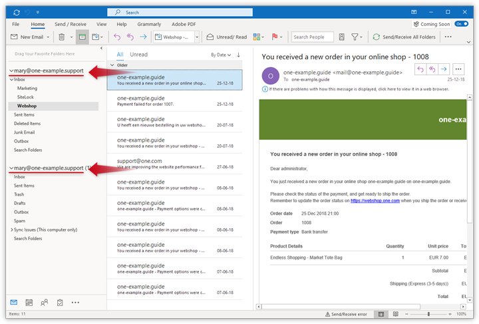Click the Delete trash icon in ribbon

point(61,37)
